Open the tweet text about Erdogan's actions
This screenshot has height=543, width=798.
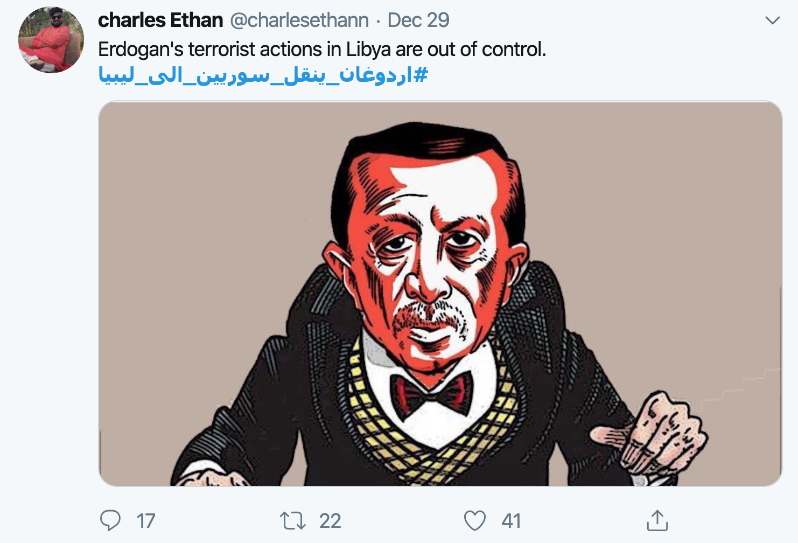[x=322, y=49]
